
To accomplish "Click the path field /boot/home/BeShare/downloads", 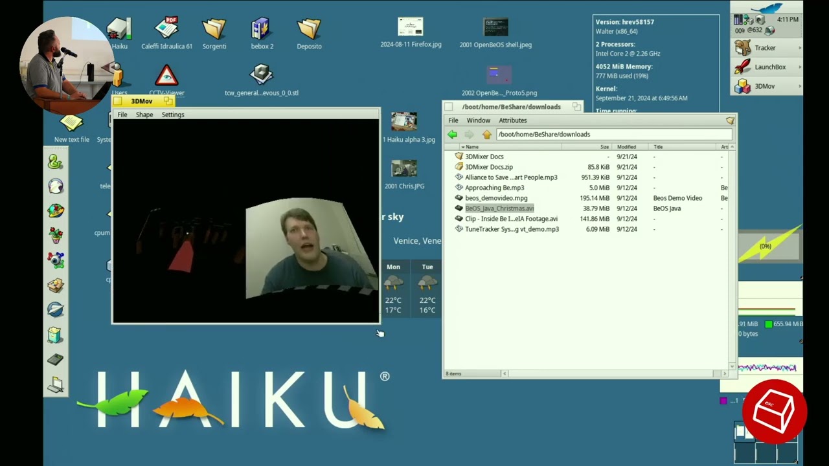I will (614, 135).
